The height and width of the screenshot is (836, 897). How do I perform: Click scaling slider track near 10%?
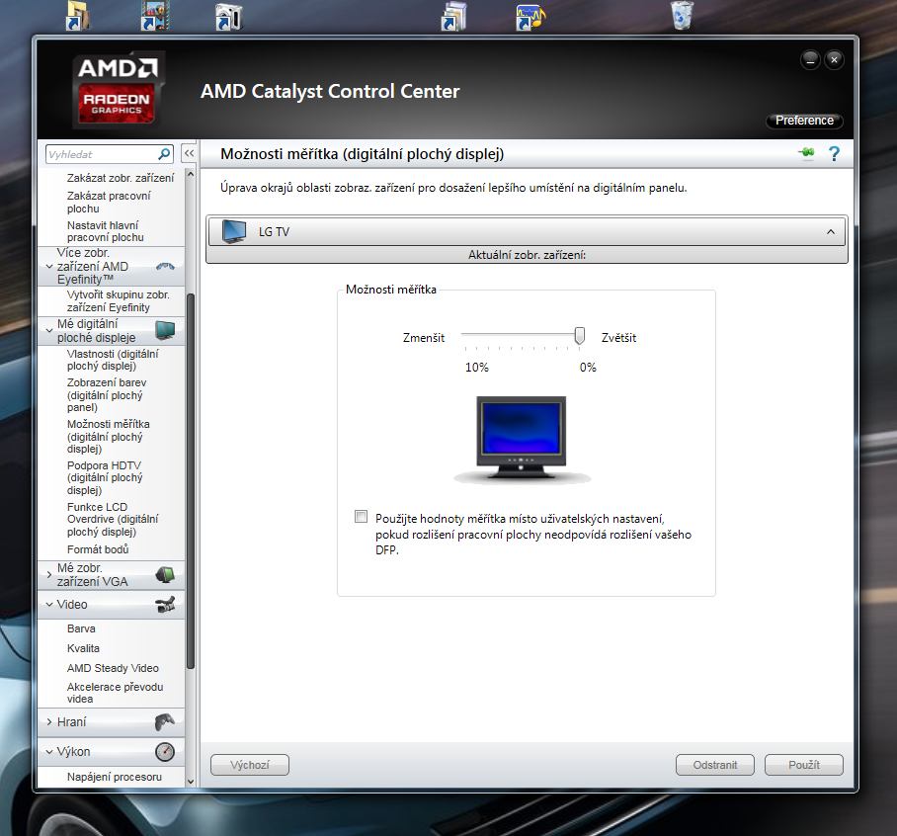(465, 334)
